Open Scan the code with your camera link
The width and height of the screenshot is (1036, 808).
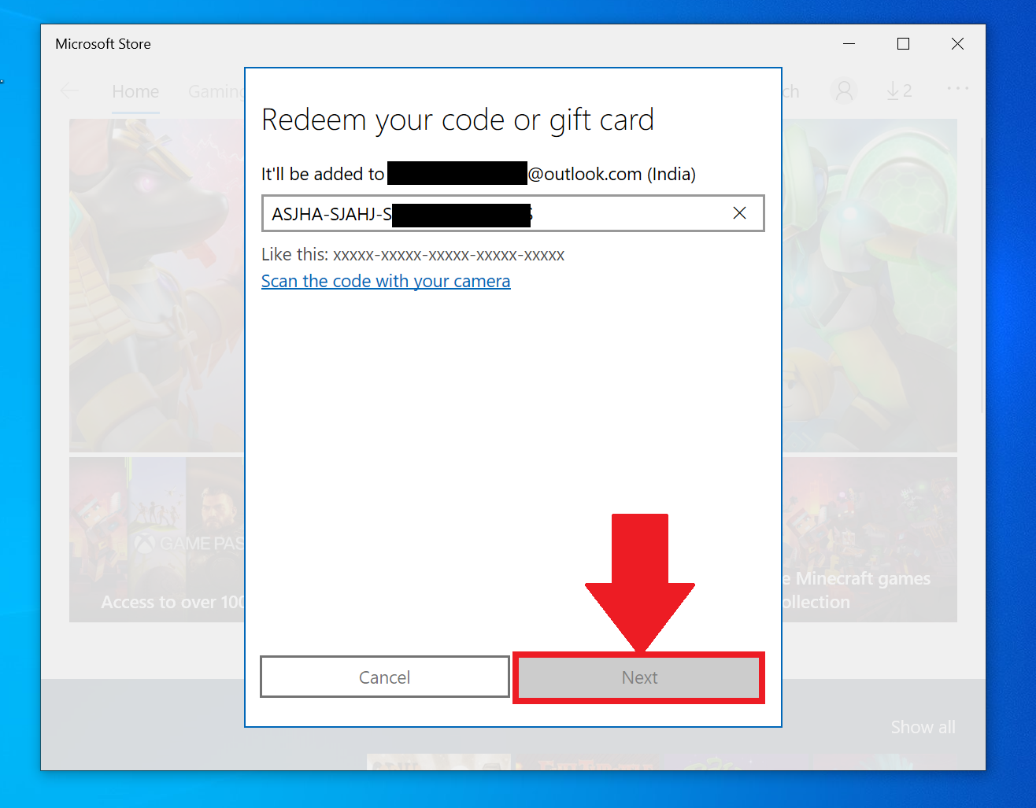click(386, 281)
